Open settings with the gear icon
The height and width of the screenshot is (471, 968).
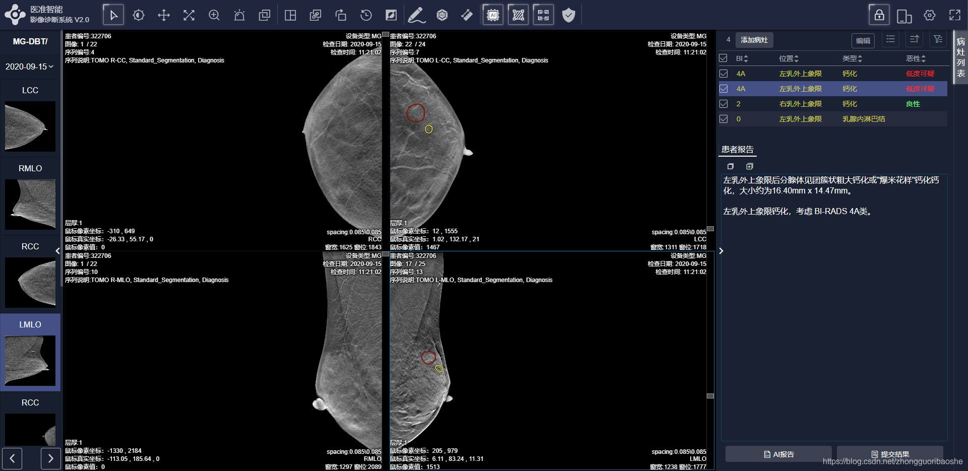pos(930,15)
